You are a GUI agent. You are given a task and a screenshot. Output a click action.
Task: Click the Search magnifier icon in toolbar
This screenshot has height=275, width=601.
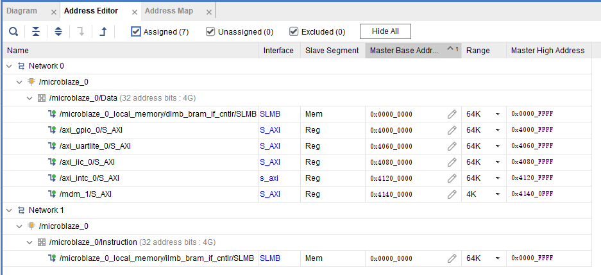(x=13, y=31)
